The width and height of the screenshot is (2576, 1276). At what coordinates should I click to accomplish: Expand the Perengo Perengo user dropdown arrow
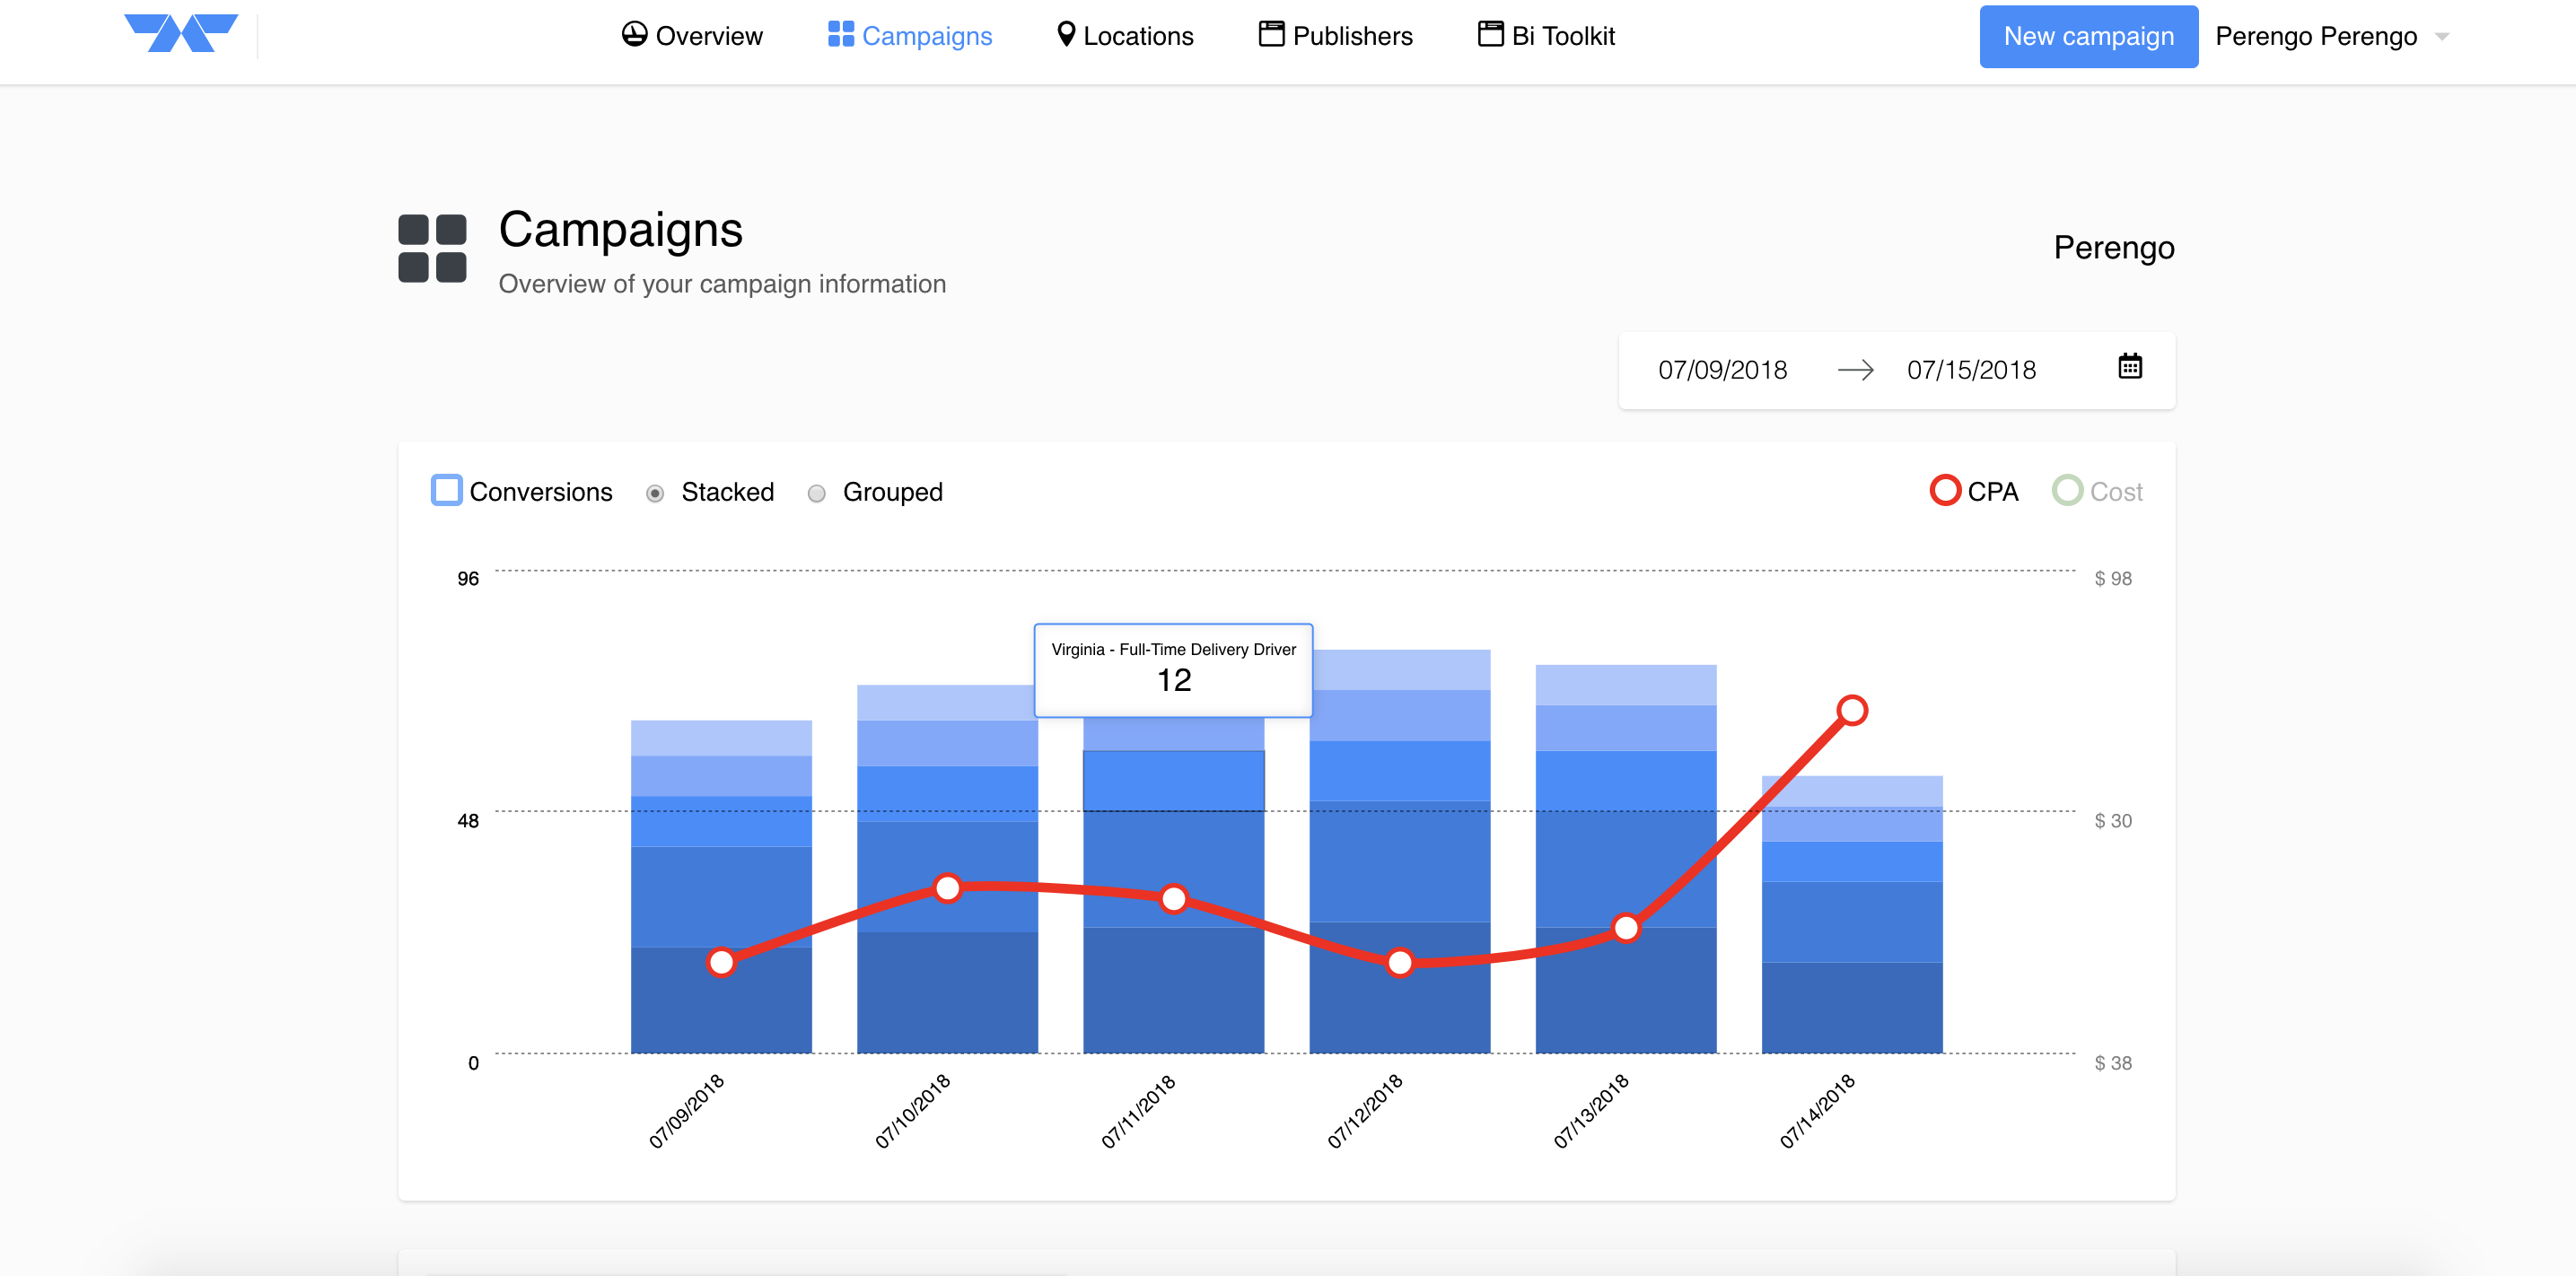coord(2442,37)
